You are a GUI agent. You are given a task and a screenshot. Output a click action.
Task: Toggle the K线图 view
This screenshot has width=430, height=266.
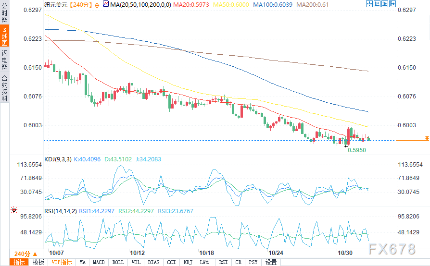coord(5,36)
